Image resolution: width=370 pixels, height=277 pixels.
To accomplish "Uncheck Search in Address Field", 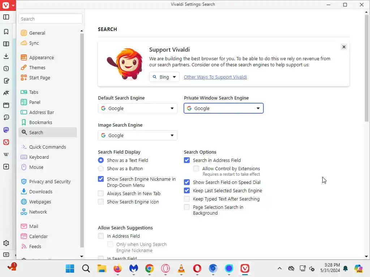I will click(187, 161).
